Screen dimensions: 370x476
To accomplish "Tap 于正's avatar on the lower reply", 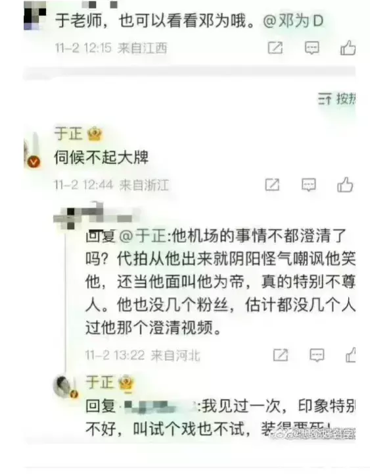I will tap(66, 386).
